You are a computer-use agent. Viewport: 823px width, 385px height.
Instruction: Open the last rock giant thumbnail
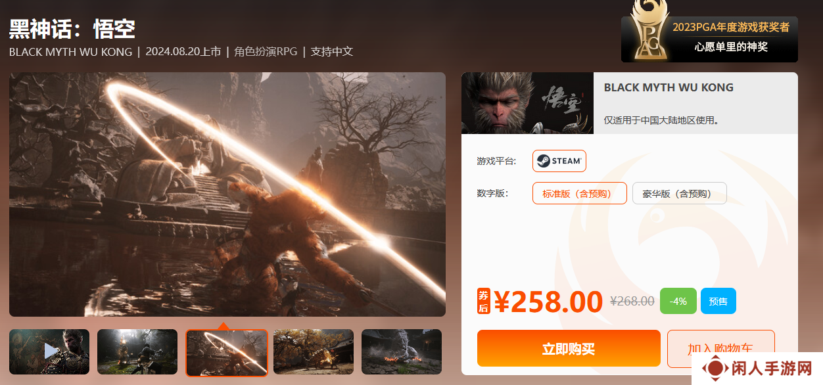(402, 351)
